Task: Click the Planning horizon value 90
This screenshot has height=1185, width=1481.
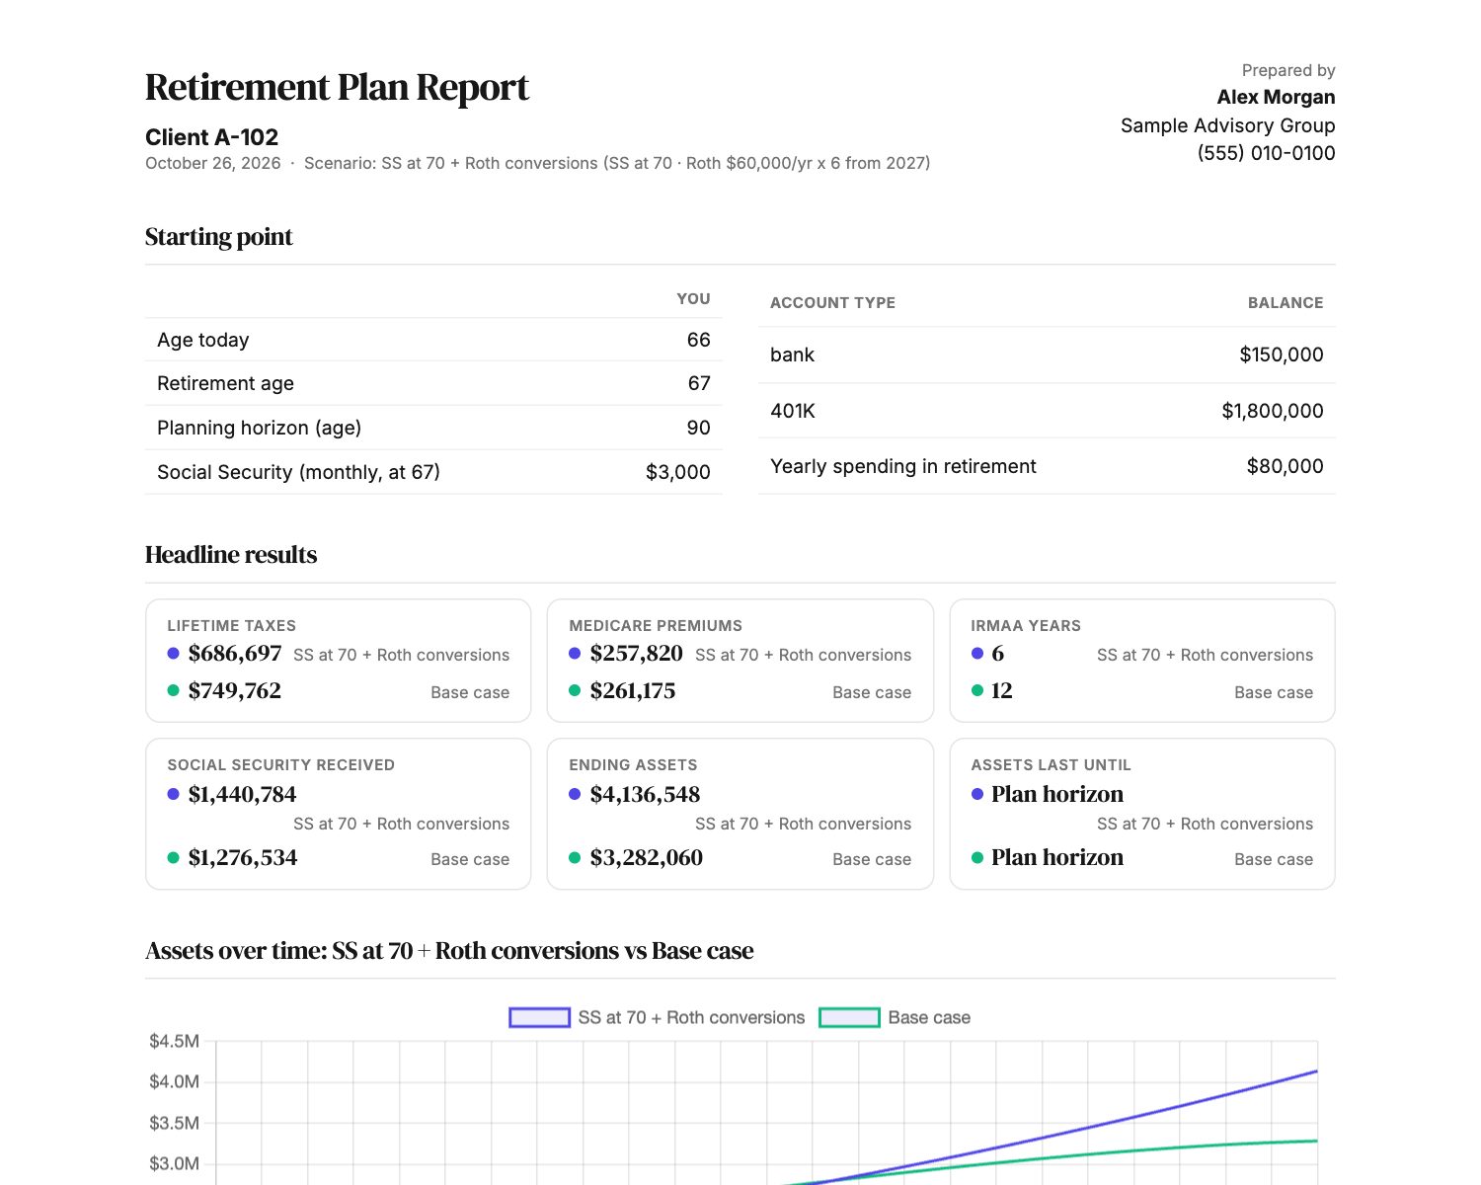Action: [698, 428]
